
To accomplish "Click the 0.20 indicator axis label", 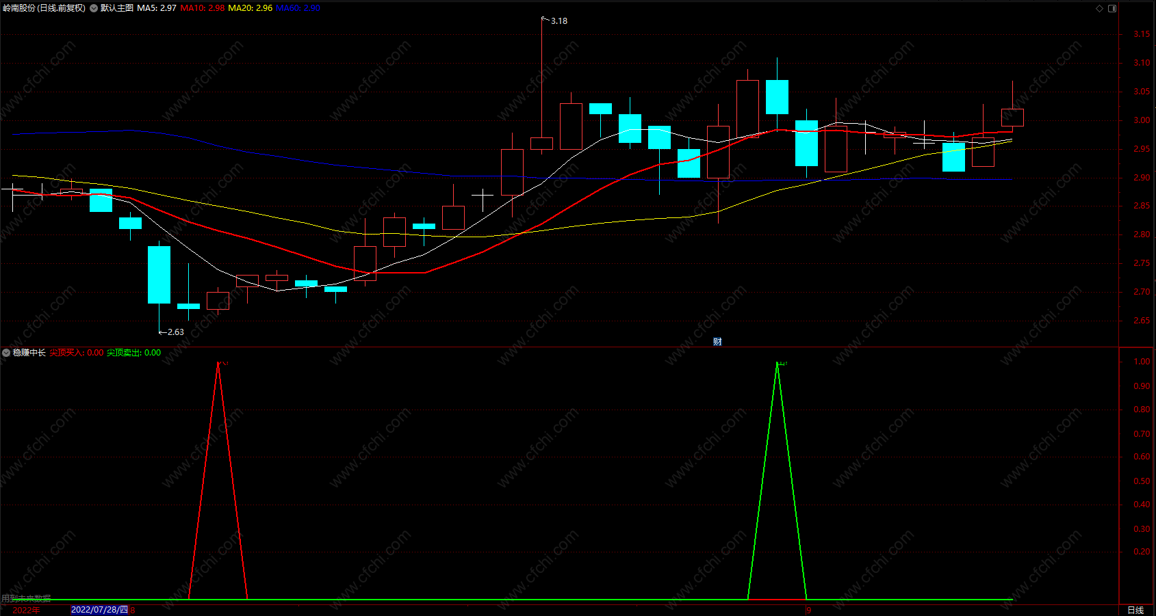I will [x=1142, y=552].
